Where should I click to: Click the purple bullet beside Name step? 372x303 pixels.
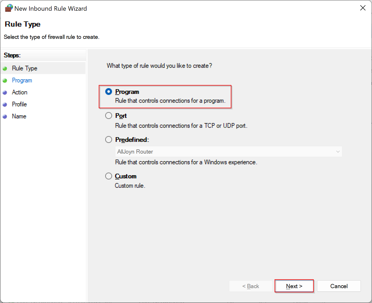point(5,116)
